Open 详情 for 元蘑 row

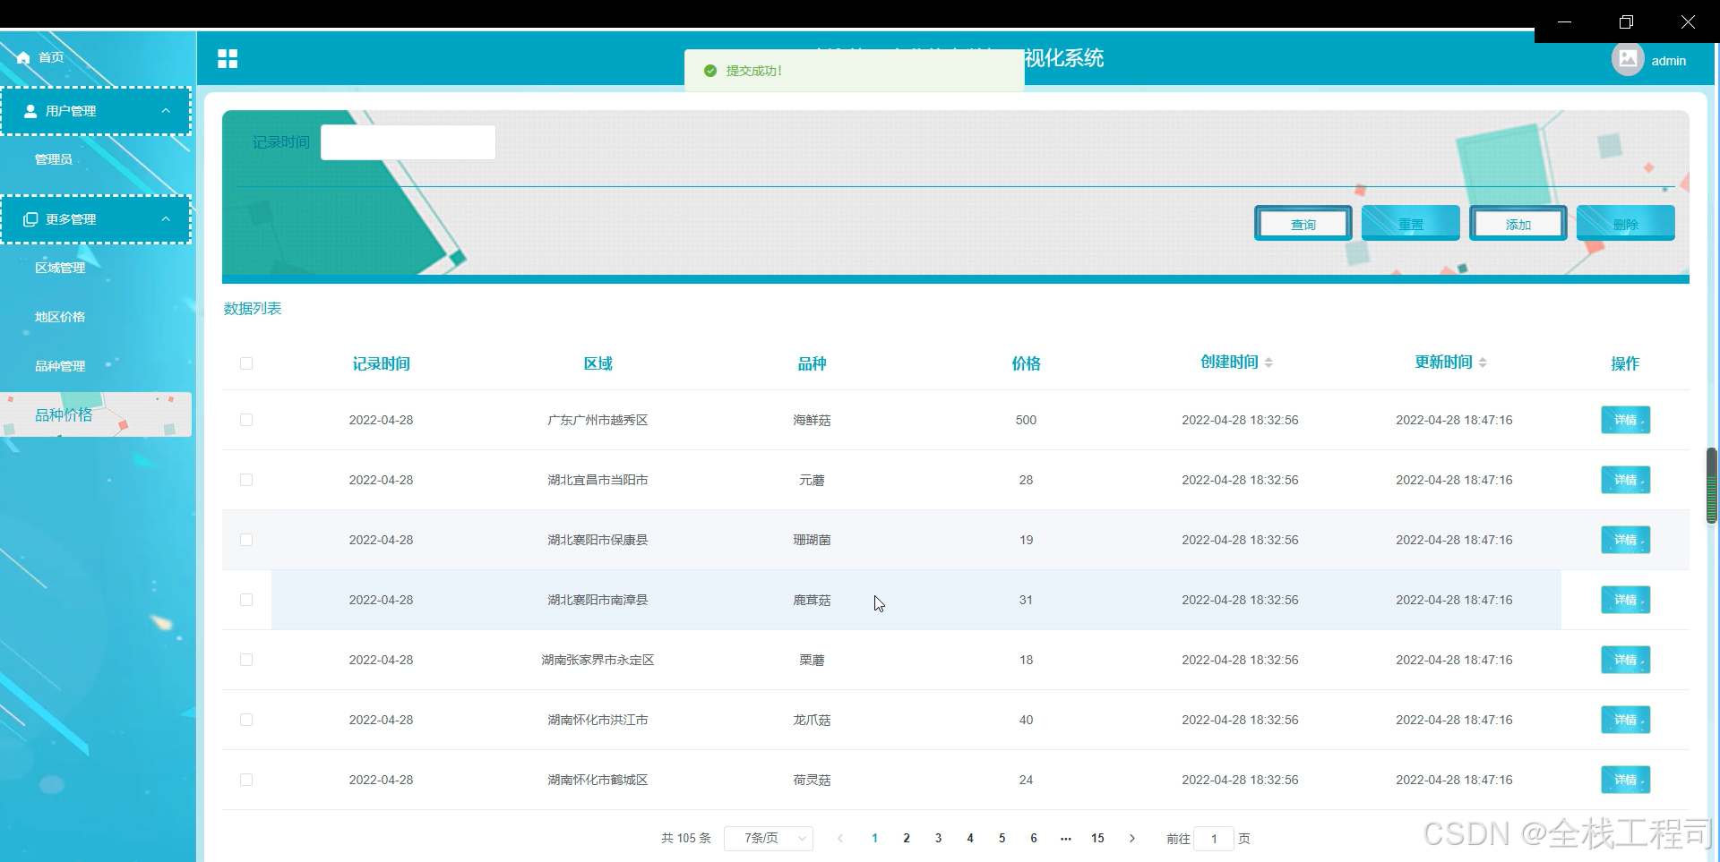coord(1626,480)
